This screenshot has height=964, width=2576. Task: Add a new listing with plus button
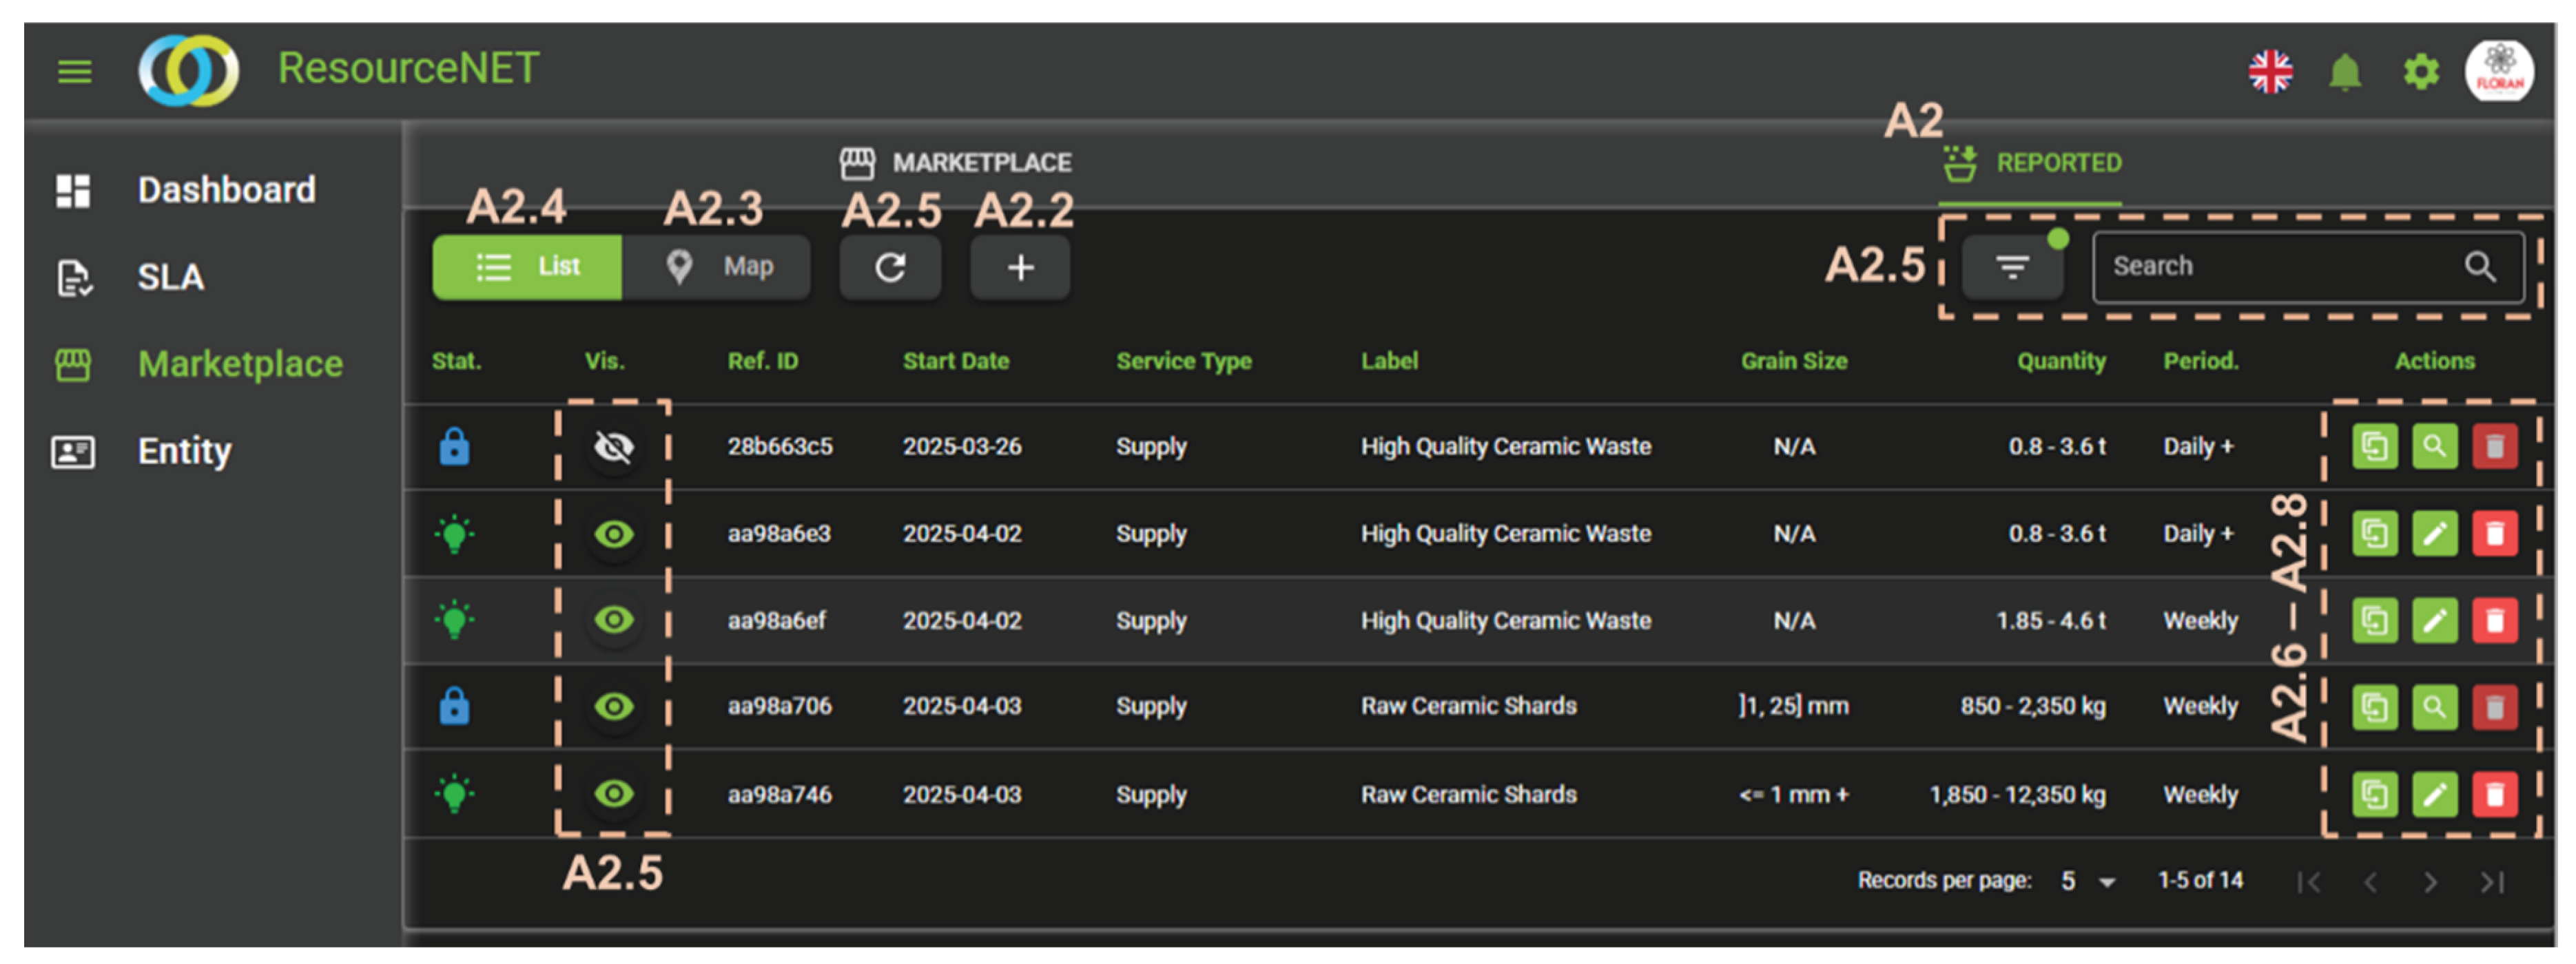tap(1019, 266)
